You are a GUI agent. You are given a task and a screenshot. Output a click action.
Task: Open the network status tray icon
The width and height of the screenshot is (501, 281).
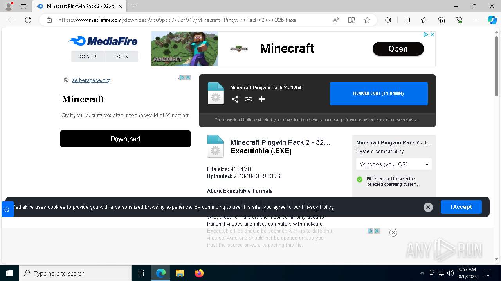(441, 273)
